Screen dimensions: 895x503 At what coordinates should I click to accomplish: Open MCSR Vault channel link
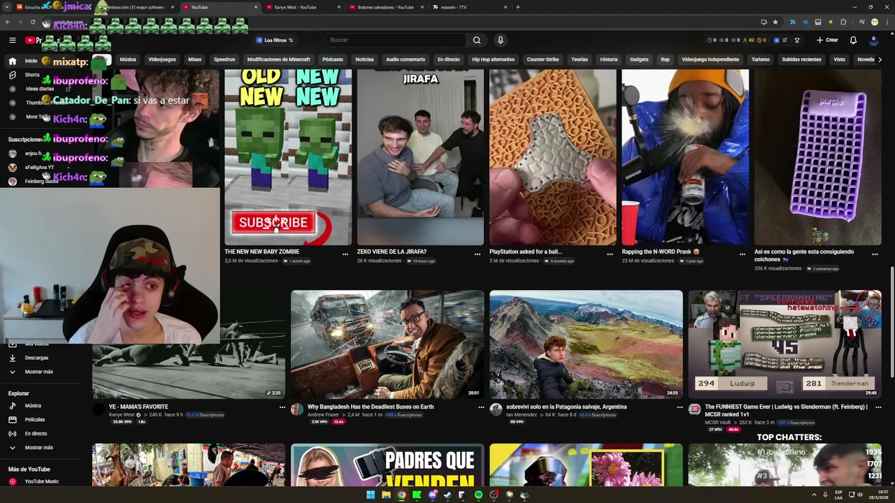pyautogui.click(x=717, y=423)
